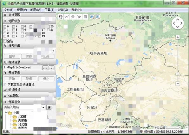Click the 开始 download button
Image resolution: width=189 pixels, height=135 pixels.
coord(12,79)
